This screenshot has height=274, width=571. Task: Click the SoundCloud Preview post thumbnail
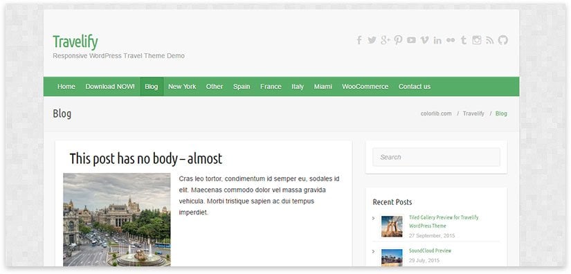392,257
